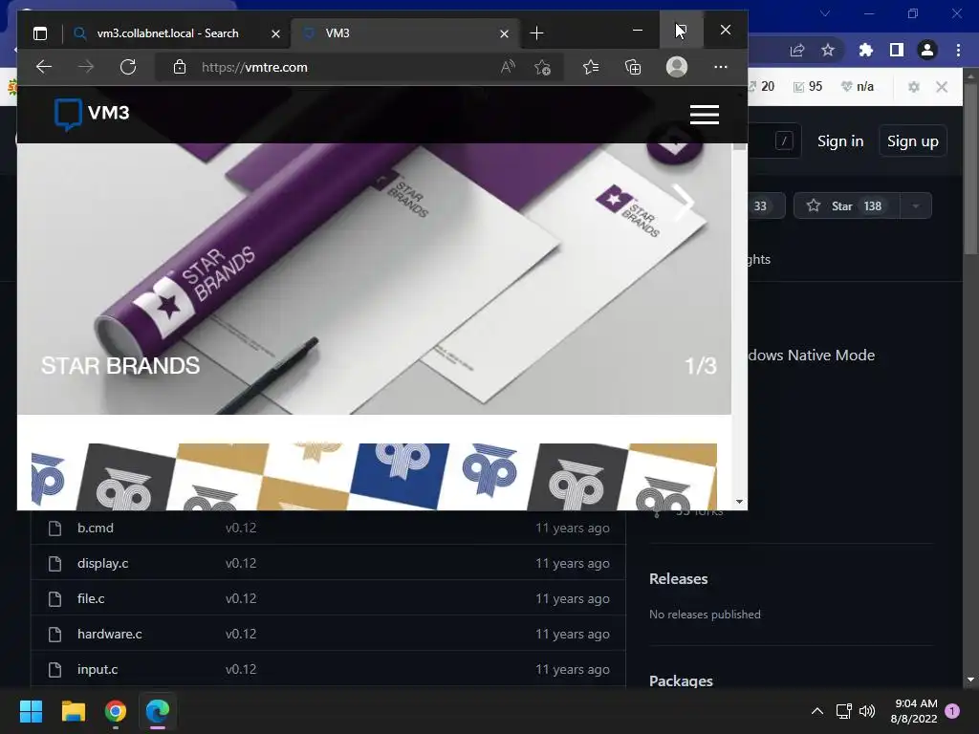Open Edge Favorites list
979x734 pixels.
(x=591, y=67)
